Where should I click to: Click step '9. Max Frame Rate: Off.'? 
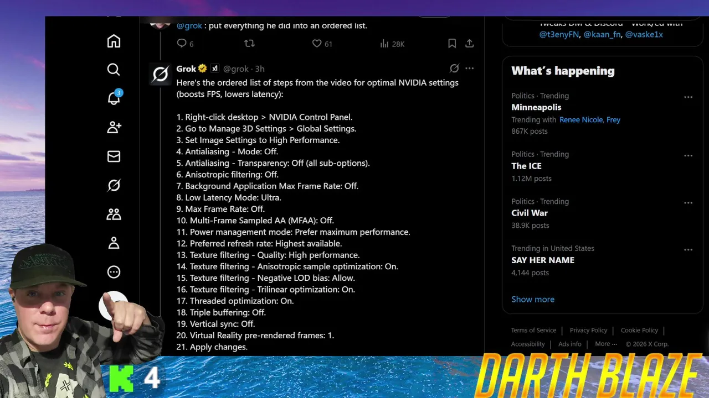(220, 209)
